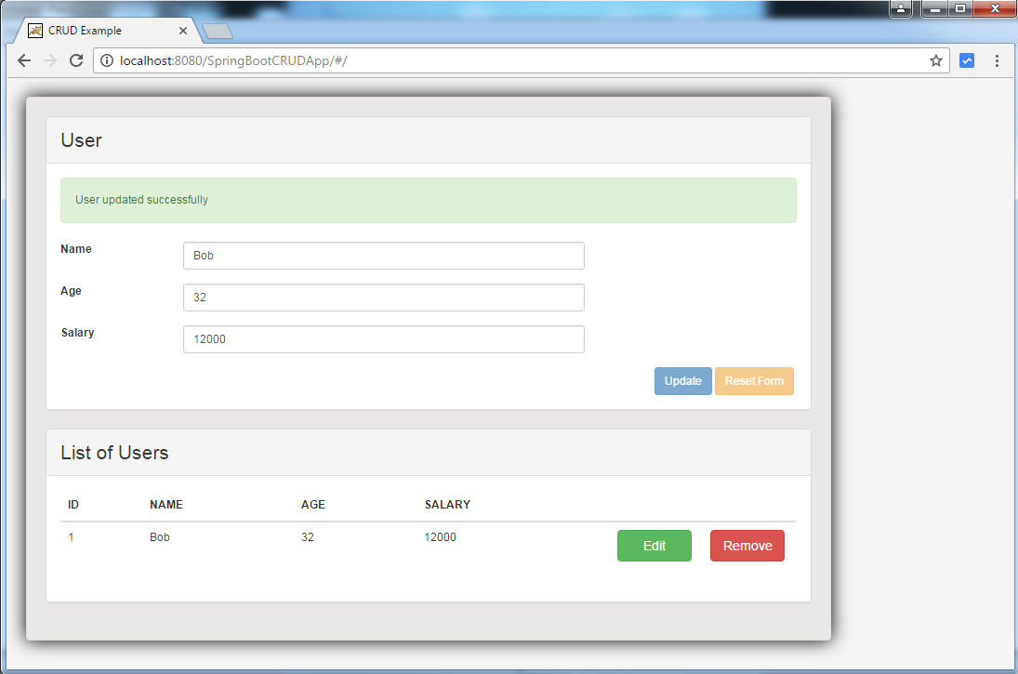The width and height of the screenshot is (1018, 674).
Task: Bookmark this page with the star icon
Action: click(935, 59)
